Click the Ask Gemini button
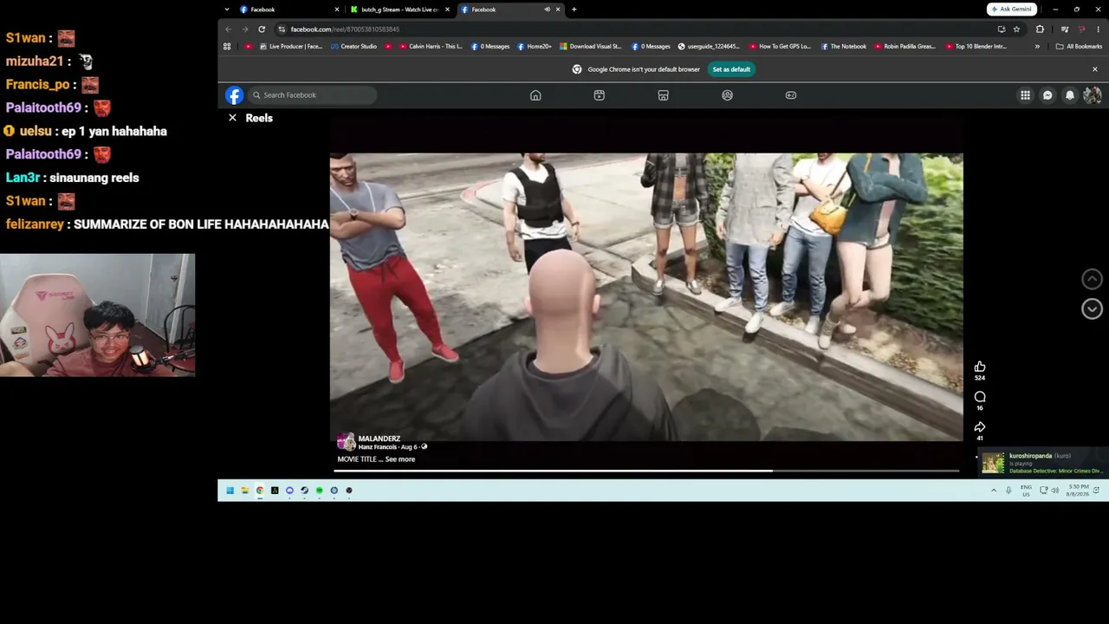This screenshot has width=1109, height=624. click(1011, 10)
